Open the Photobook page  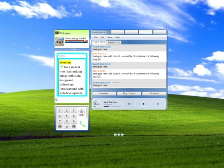(x=154, y=93)
